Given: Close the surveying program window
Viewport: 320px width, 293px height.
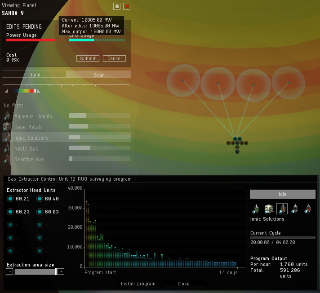Looking at the screenshot, I should tap(183, 284).
